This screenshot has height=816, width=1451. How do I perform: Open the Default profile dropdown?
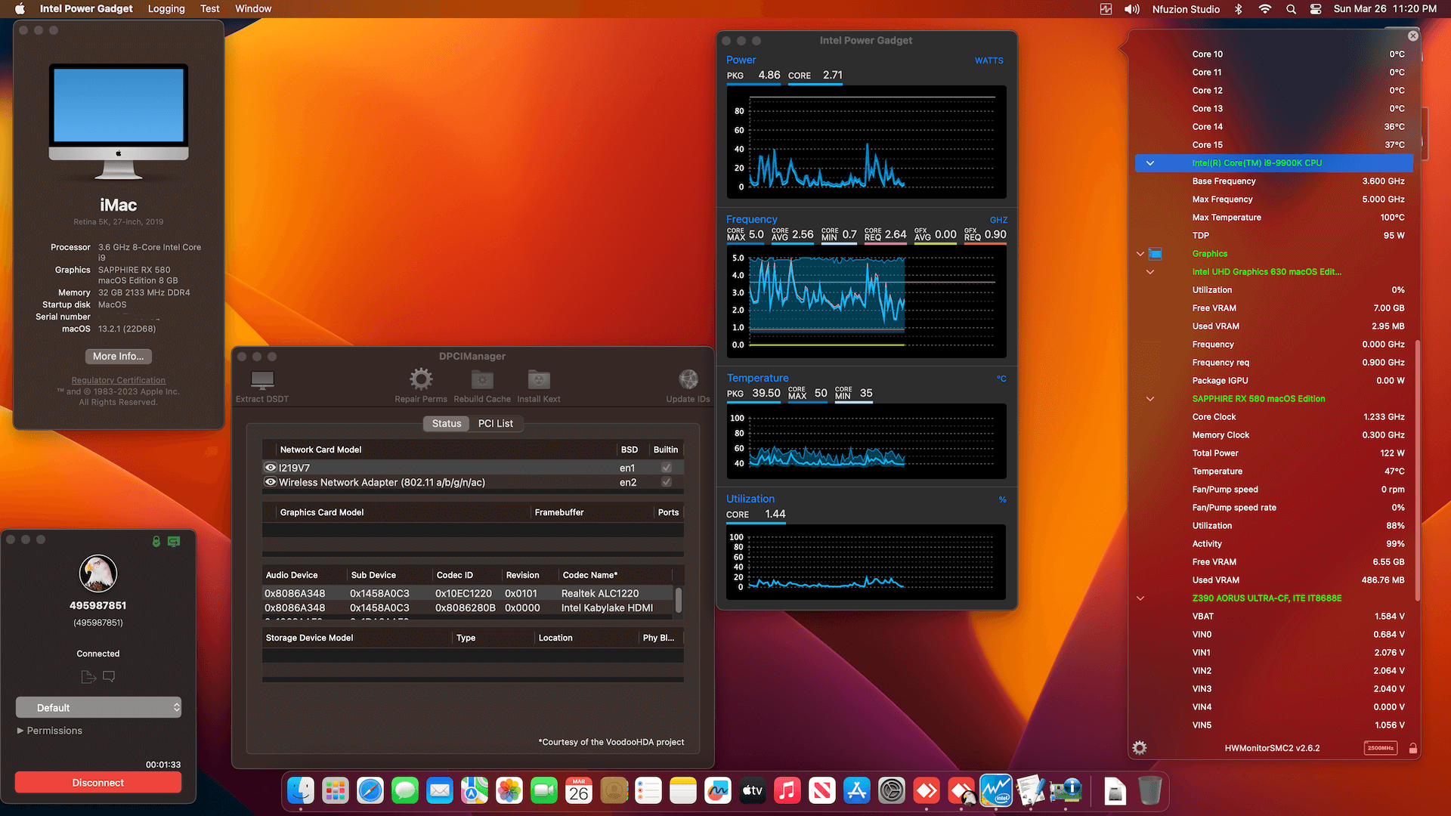click(x=97, y=707)
